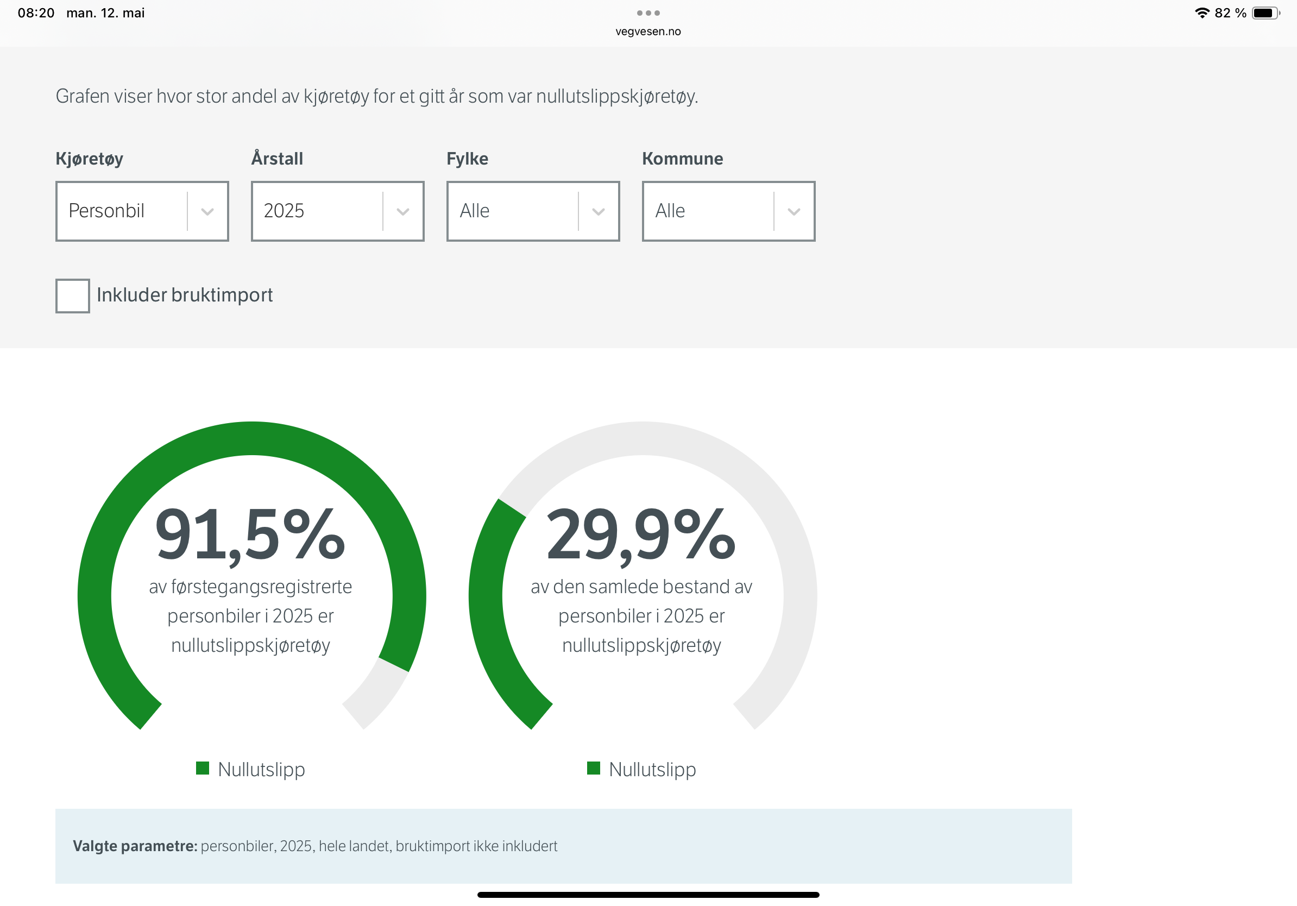Click the Årstall dropdown chevron
Image resolution: width=1297 pixels, height=906 pixels.
[x=403, y=212]
